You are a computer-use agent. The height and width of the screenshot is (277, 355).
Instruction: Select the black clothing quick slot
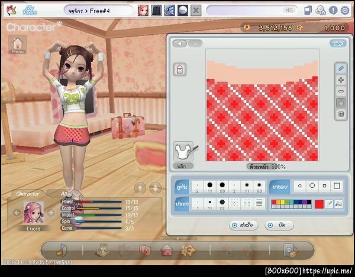click(156, 11)
